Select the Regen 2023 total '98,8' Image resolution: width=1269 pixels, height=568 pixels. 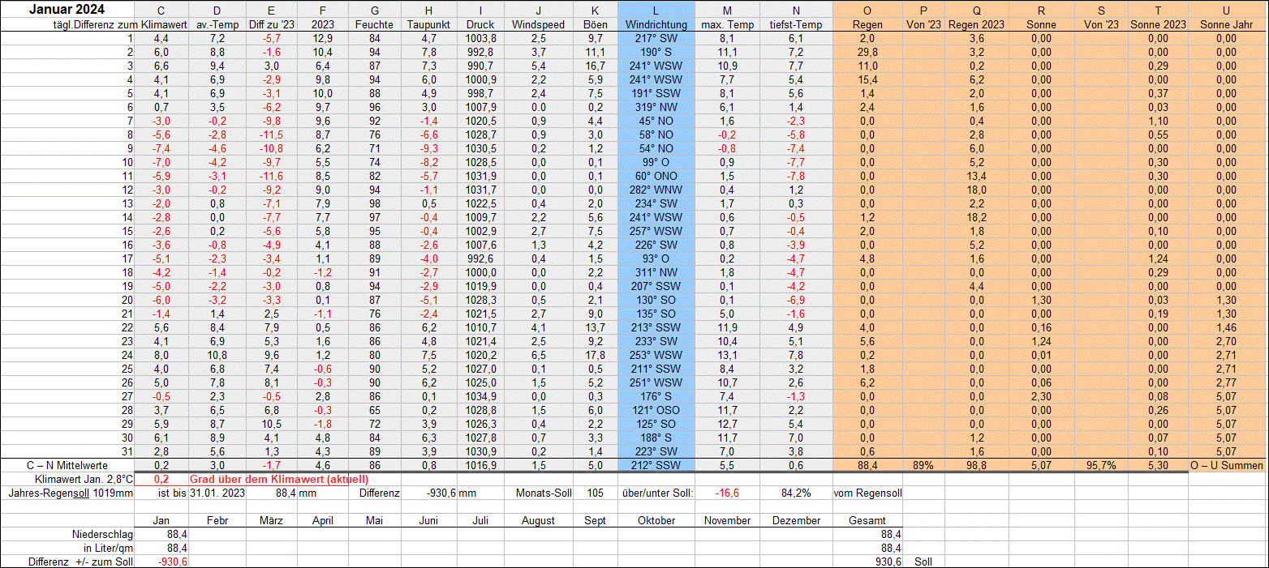(x=976, y=465)
